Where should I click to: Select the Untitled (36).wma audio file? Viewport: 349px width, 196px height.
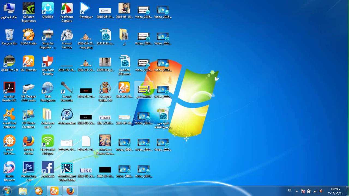click(124, 65)
